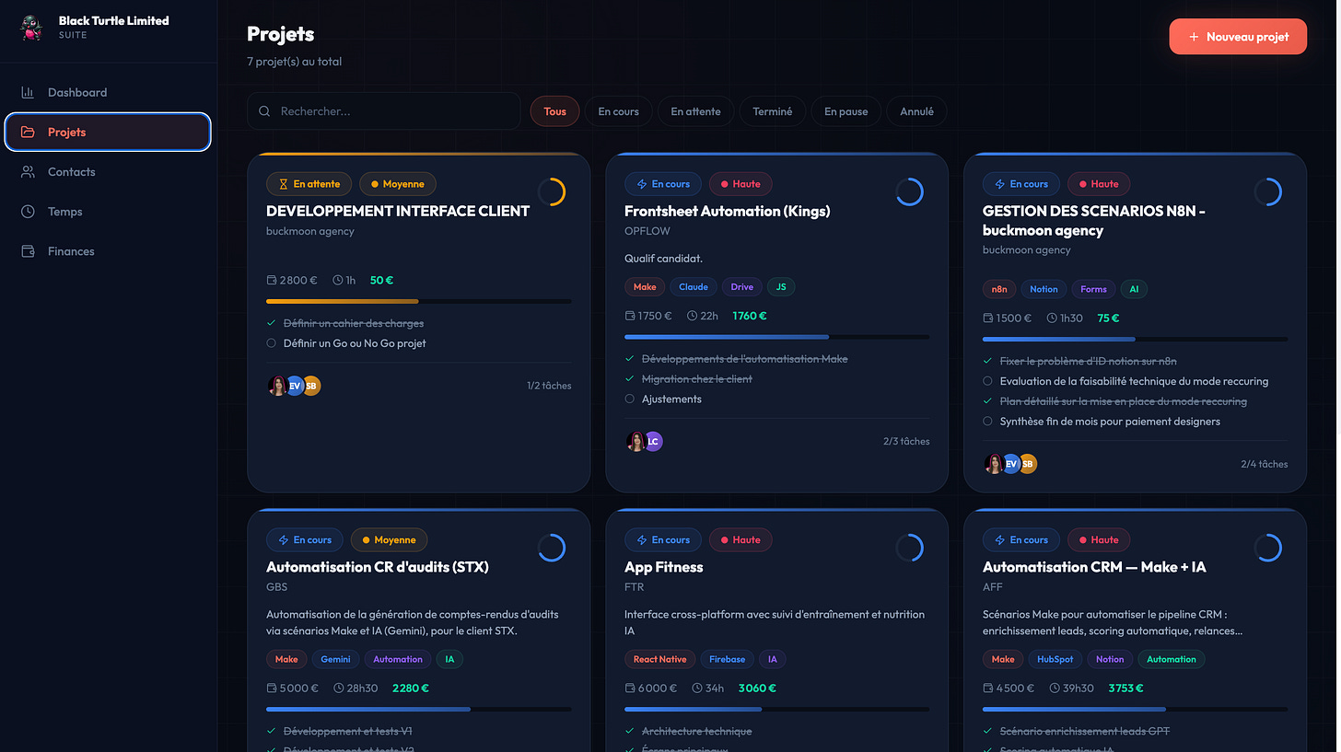Viewport: 1341px width, 752px height.
Task: Click the React Native tag
Action: click(659, 659)
